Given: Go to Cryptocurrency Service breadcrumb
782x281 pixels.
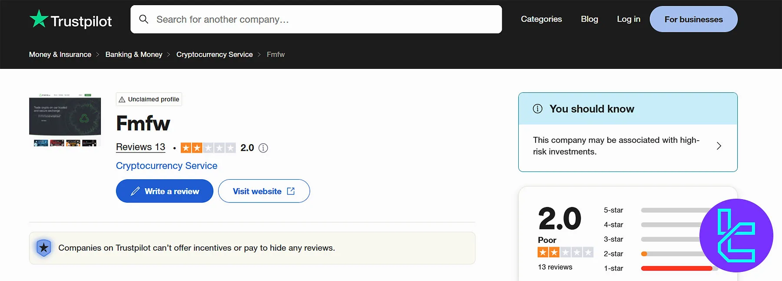Looking at the screenshot, I should coord(215,55).
